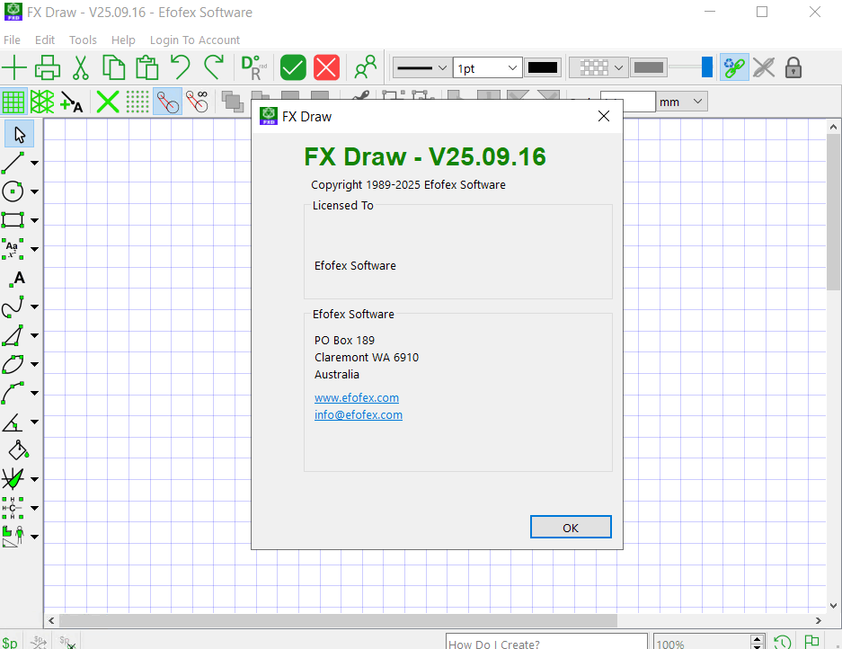This screenshot has width=842, height=649.
Task: Click the blue transparency slider handle
Action: (707, 67)
